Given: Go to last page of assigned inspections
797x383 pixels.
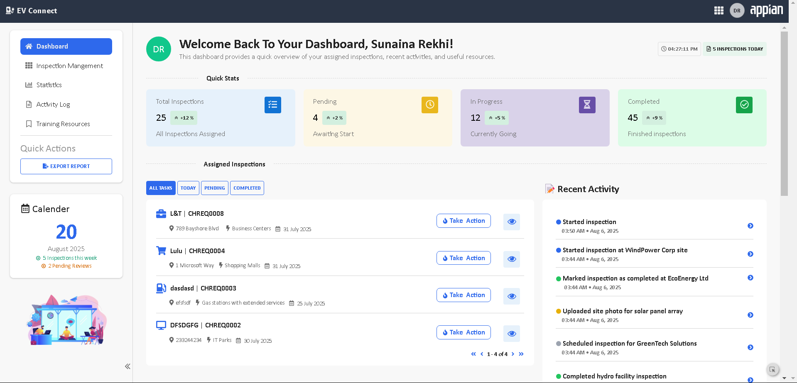Looking at the screenshot, I should (521, 354).
